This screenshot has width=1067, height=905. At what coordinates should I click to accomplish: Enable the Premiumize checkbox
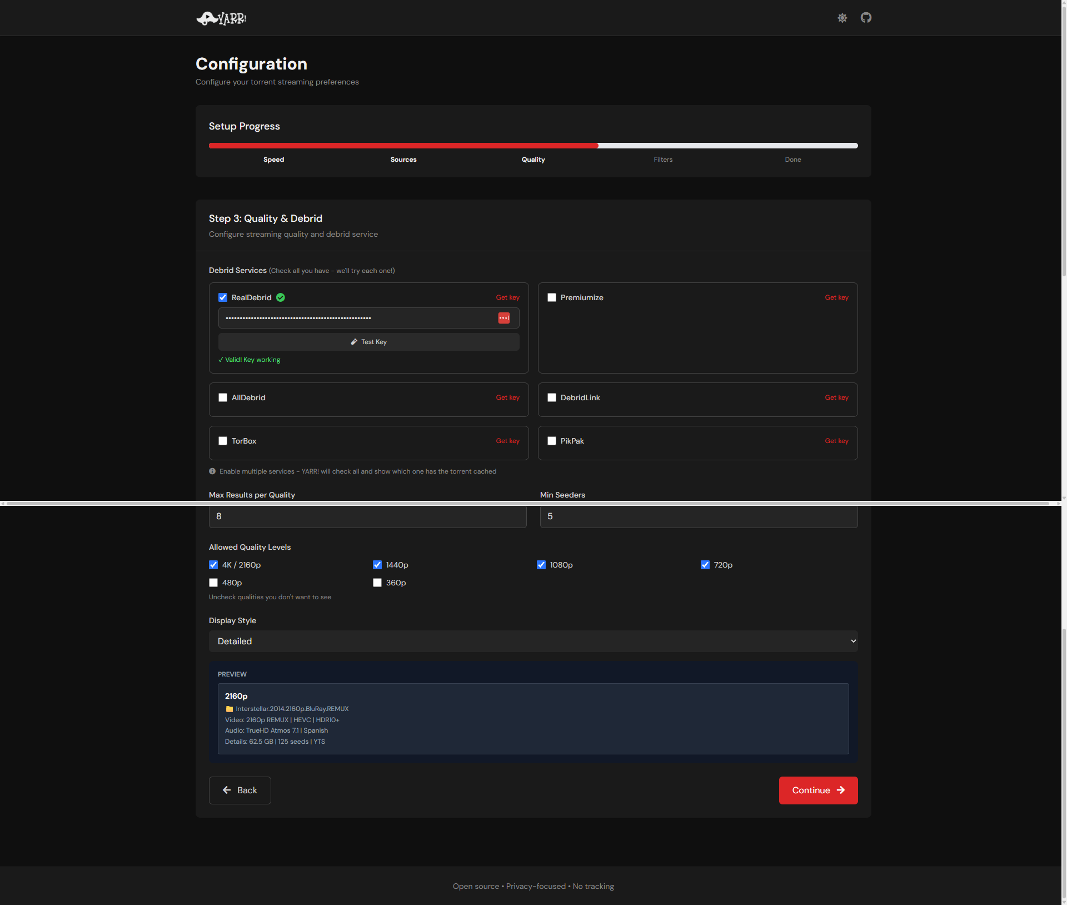552,297
